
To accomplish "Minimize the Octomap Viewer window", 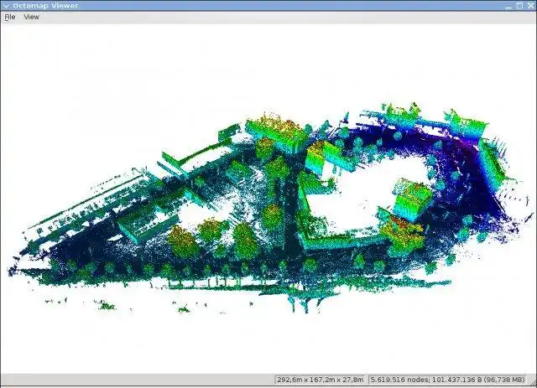I will point(509,6).
